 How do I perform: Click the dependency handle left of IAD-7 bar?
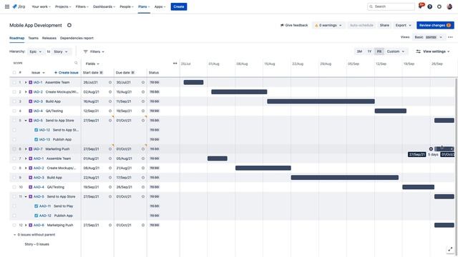tap(431, 149)
